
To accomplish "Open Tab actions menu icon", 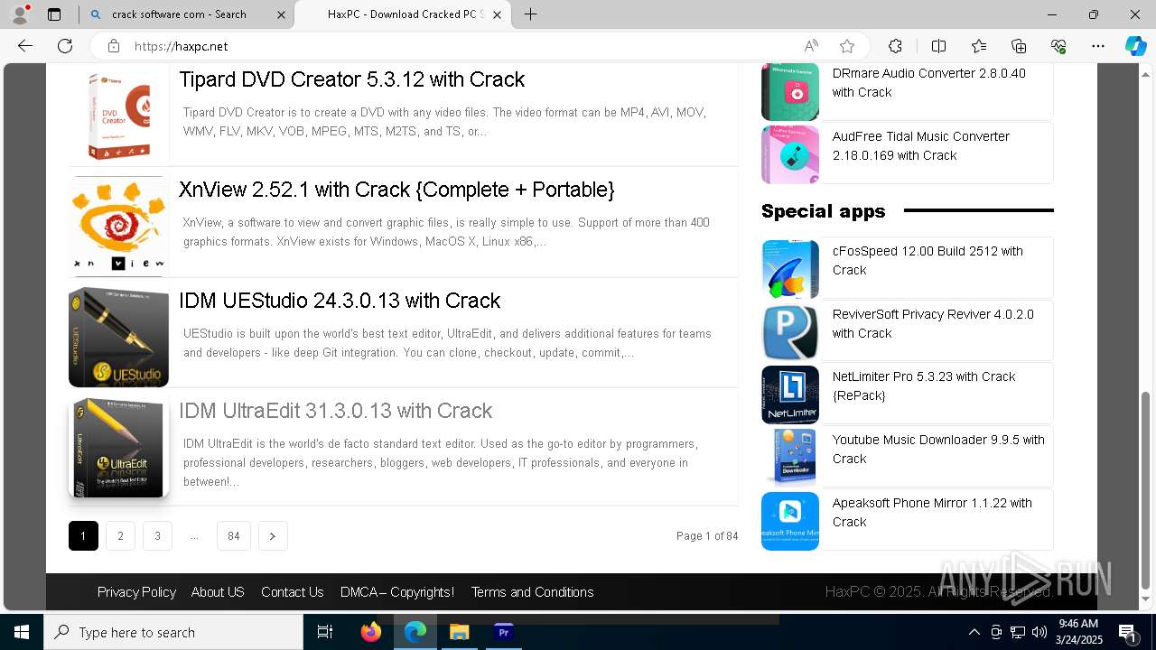I will click(54, 14).
